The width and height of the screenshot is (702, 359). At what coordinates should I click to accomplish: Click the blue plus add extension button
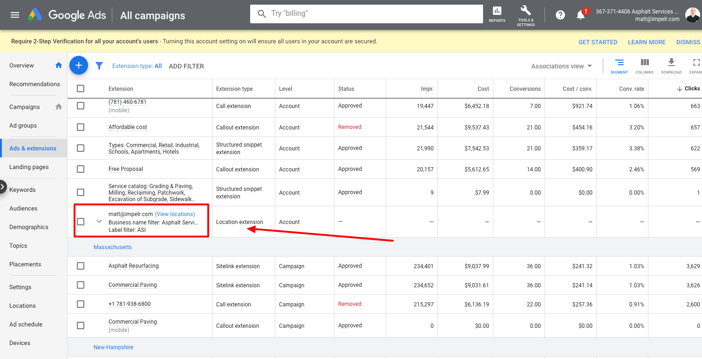(x=79, y=65)
